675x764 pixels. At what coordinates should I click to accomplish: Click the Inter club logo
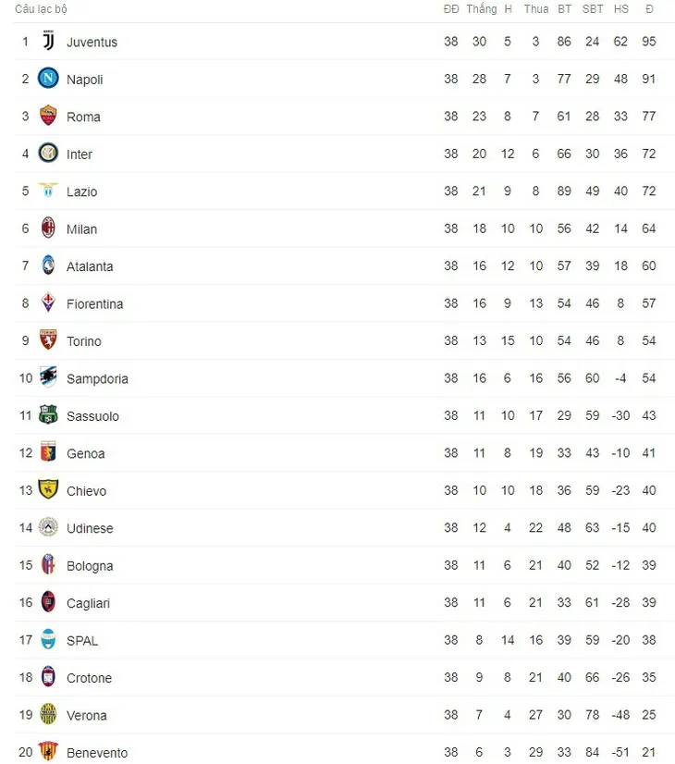coord(48,154)
